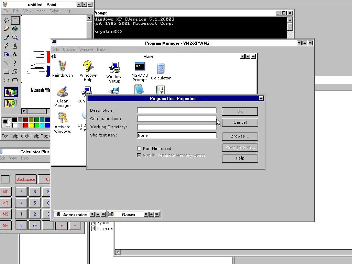This screenshot has height=264, width=352.
Task: Click the Command Line text field
Action: pyautogui.click(x=177, y=119)
